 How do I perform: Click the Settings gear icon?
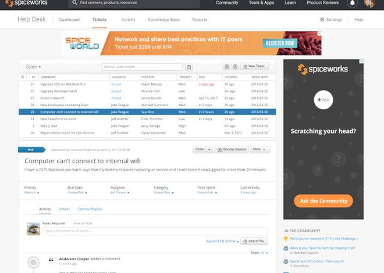point(322,20)
